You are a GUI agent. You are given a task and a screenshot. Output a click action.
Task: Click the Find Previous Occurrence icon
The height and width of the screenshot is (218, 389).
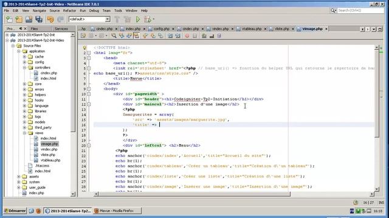(122, 36)
